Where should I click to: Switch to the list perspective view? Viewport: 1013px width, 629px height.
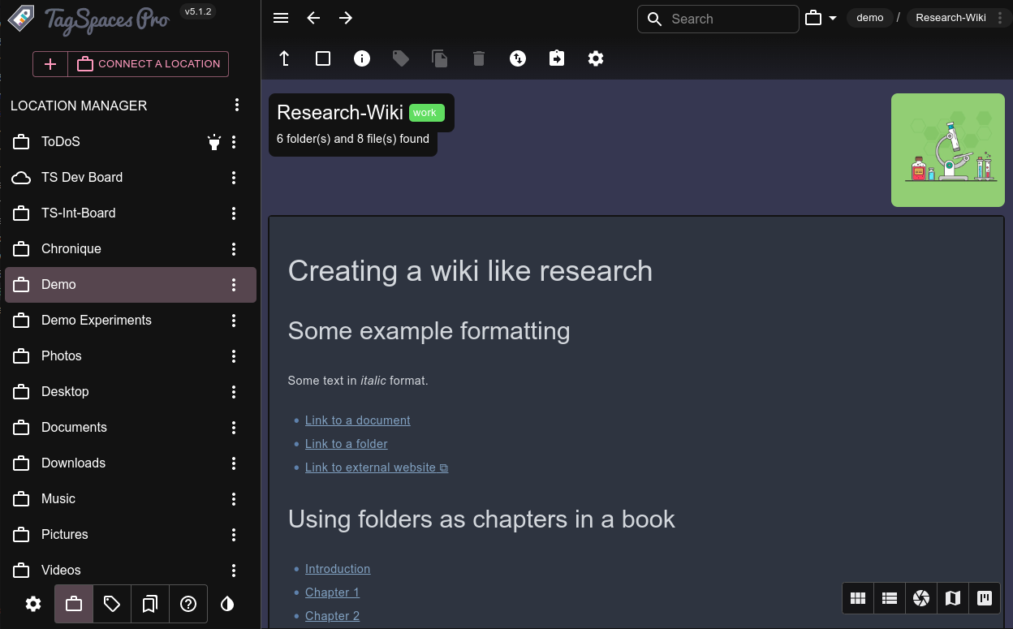(x=889, y=598)
